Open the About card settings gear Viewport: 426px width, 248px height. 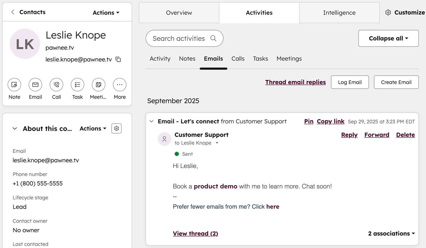[x=116, y=128]
